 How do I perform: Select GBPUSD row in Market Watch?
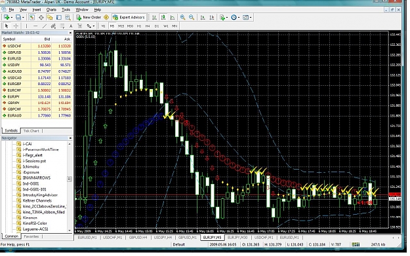(x=37, y=52)
